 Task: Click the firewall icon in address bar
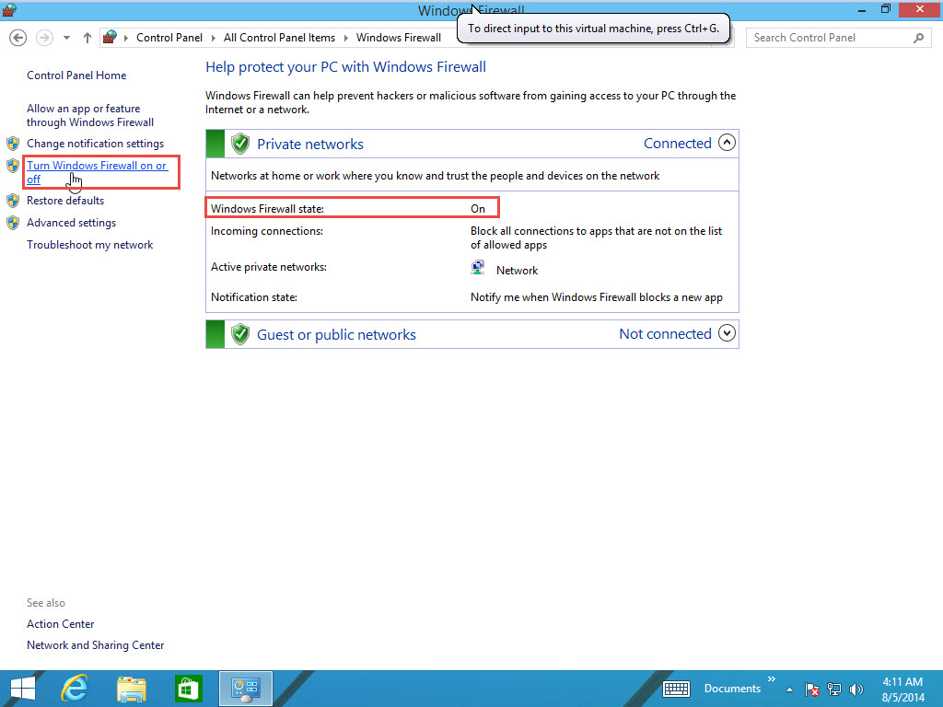pos(110,37)
